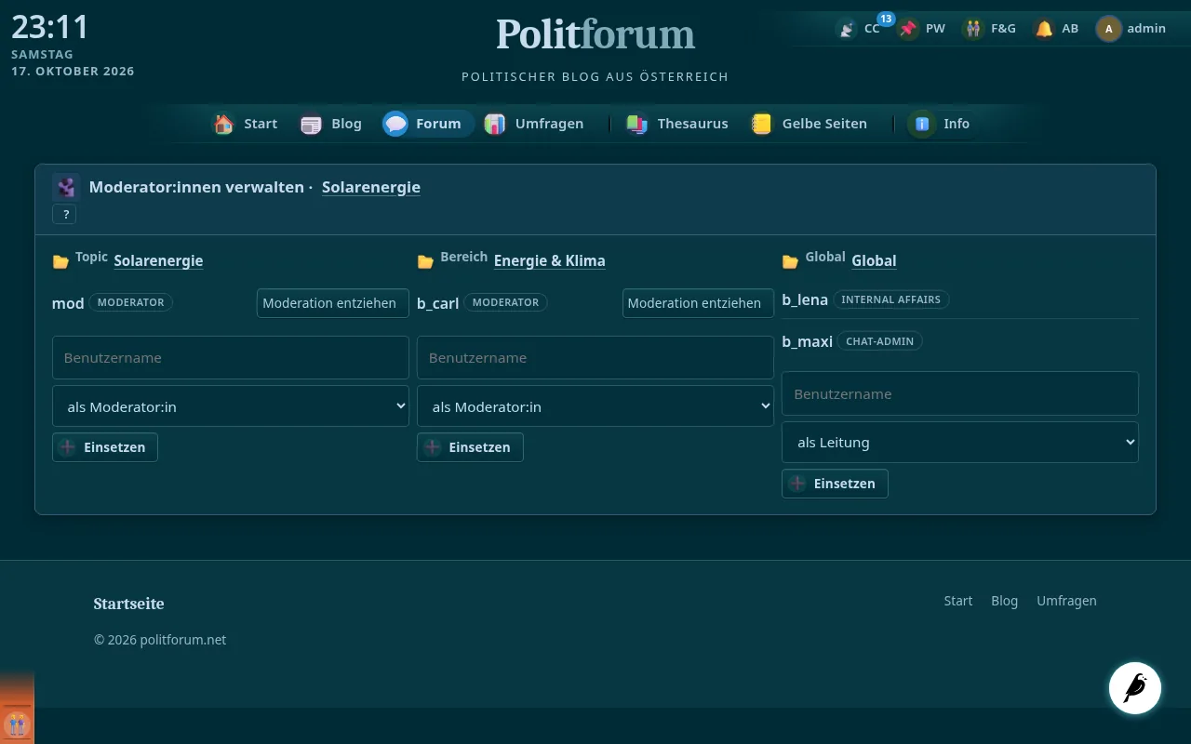The image size is (1191, 744).
Task: Click the folder icon next to Global
Action: pyautogui.click(x=790, y=262)
